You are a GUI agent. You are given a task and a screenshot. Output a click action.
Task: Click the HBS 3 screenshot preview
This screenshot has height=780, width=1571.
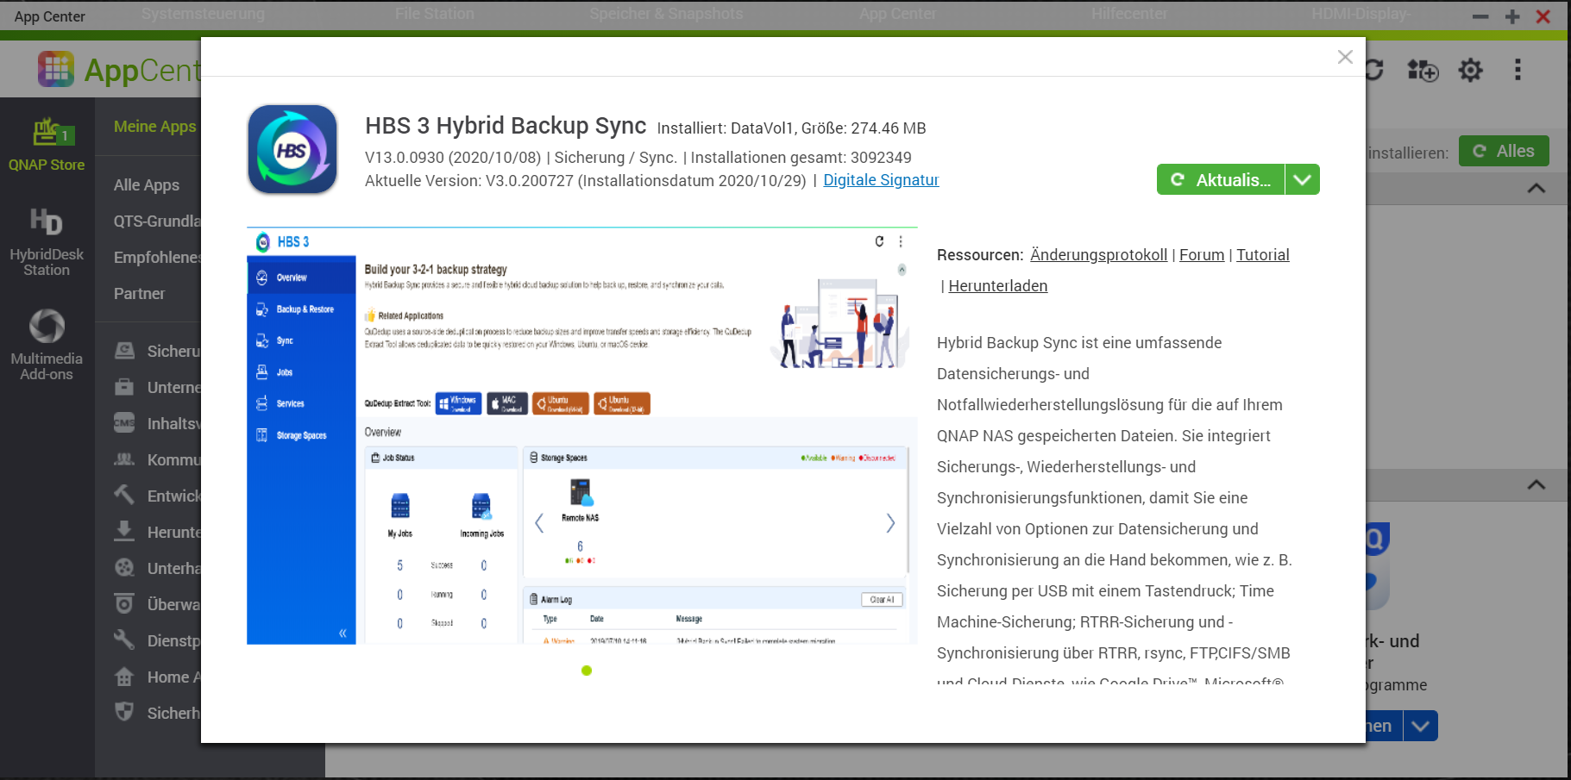[581, 436]
